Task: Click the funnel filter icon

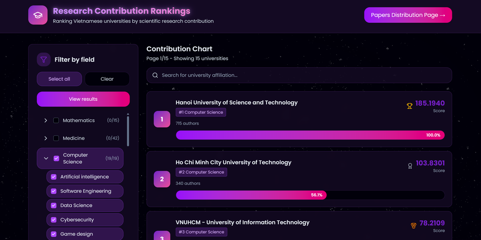Action: [44, 60]
